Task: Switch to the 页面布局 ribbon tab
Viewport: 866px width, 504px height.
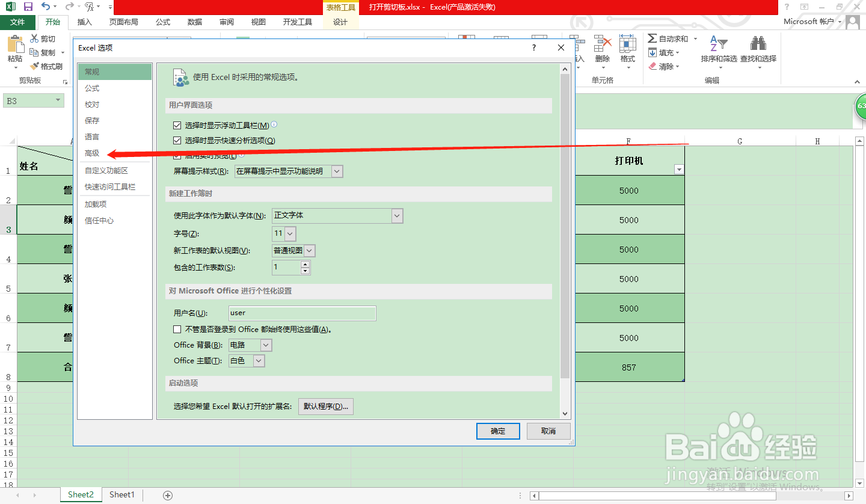Action: (x=123, y=22)
